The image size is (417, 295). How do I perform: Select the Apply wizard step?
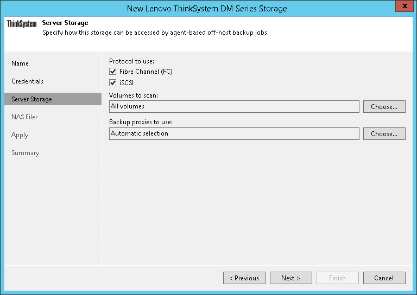20,135
